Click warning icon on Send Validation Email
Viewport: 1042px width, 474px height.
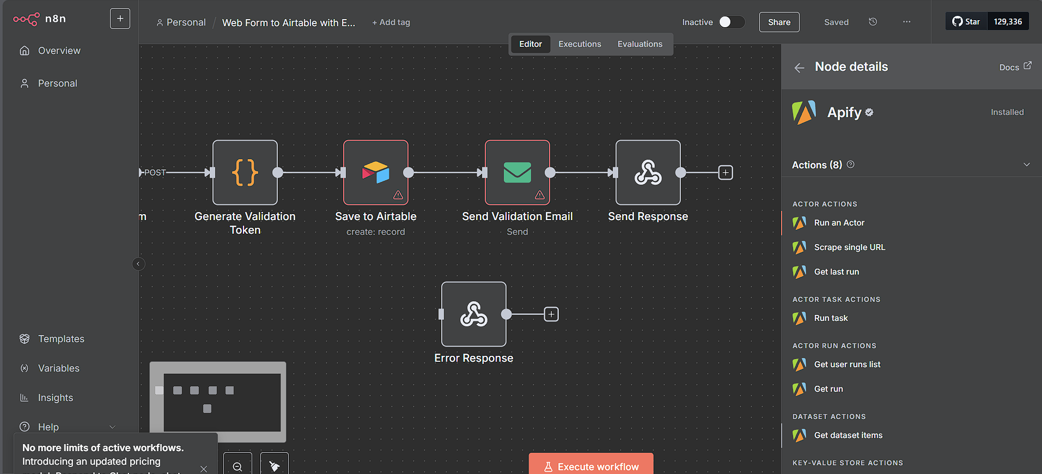pyautogui.click(x=540, y=195)
